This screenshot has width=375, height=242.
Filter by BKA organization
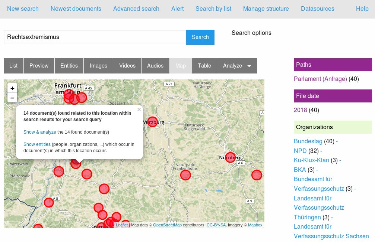click(300, 170)
